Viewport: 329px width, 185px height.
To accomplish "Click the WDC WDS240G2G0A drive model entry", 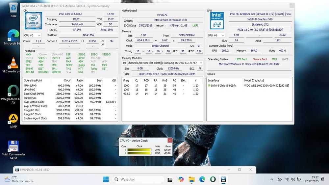I will click(266, 86).
